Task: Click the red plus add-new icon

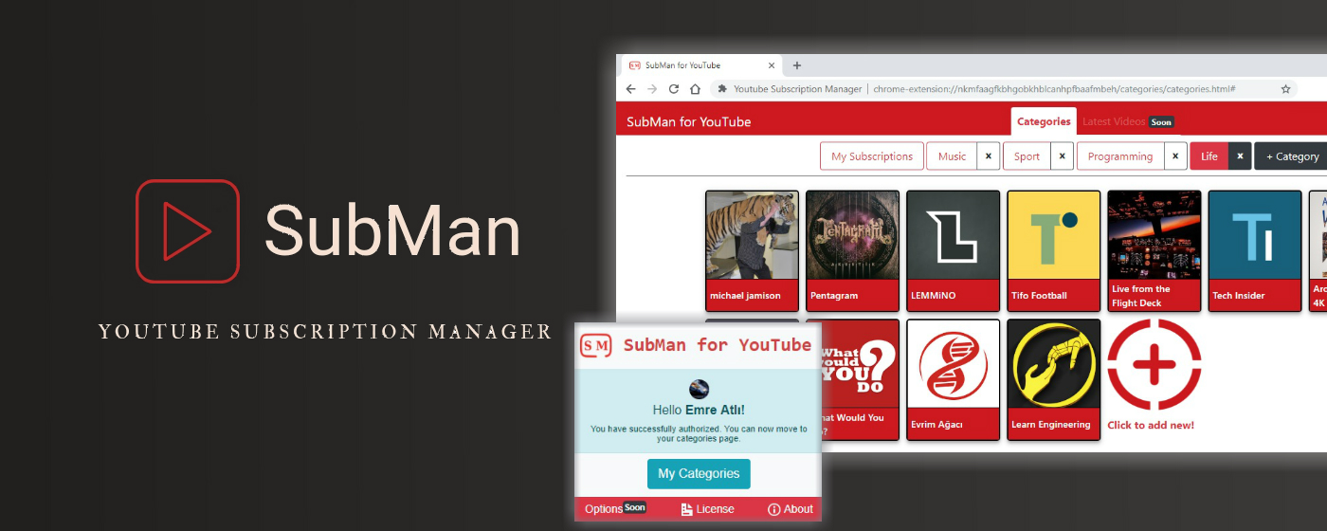Action: tap(1154, 366)
